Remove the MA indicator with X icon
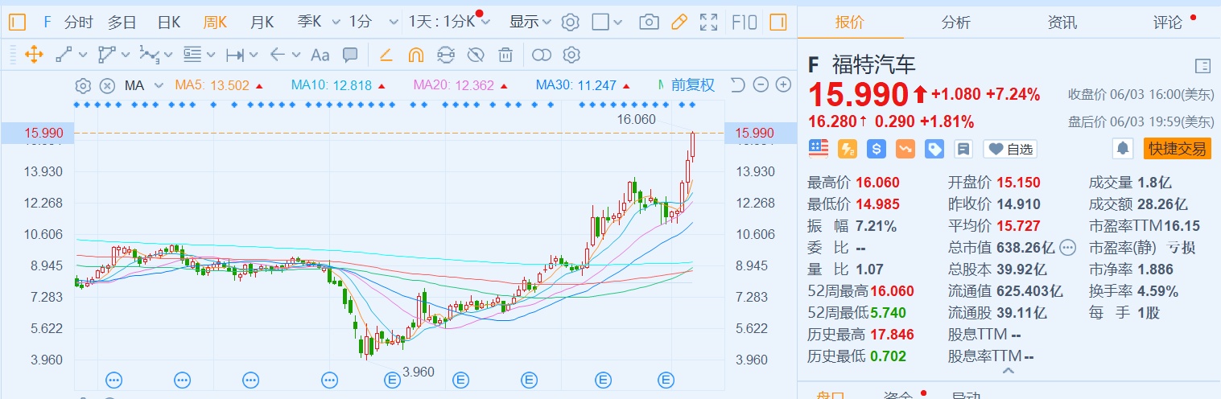 (x=107, y=85)
